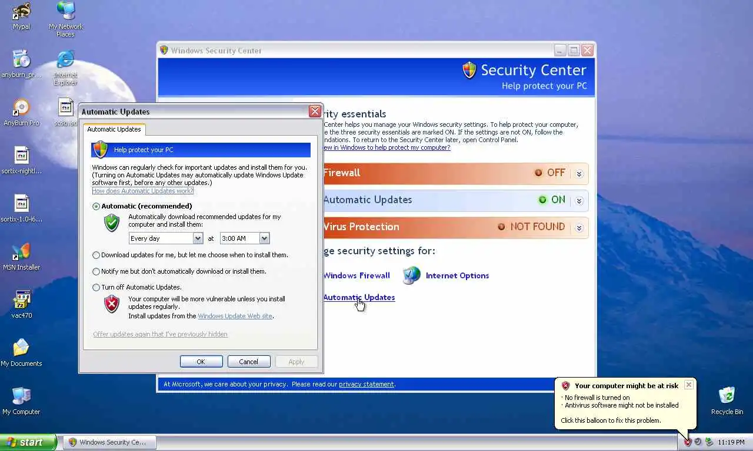Click the Automatic Updates tab
The width and height of the screenshot is (753, 451).
(x=114, y=129)
